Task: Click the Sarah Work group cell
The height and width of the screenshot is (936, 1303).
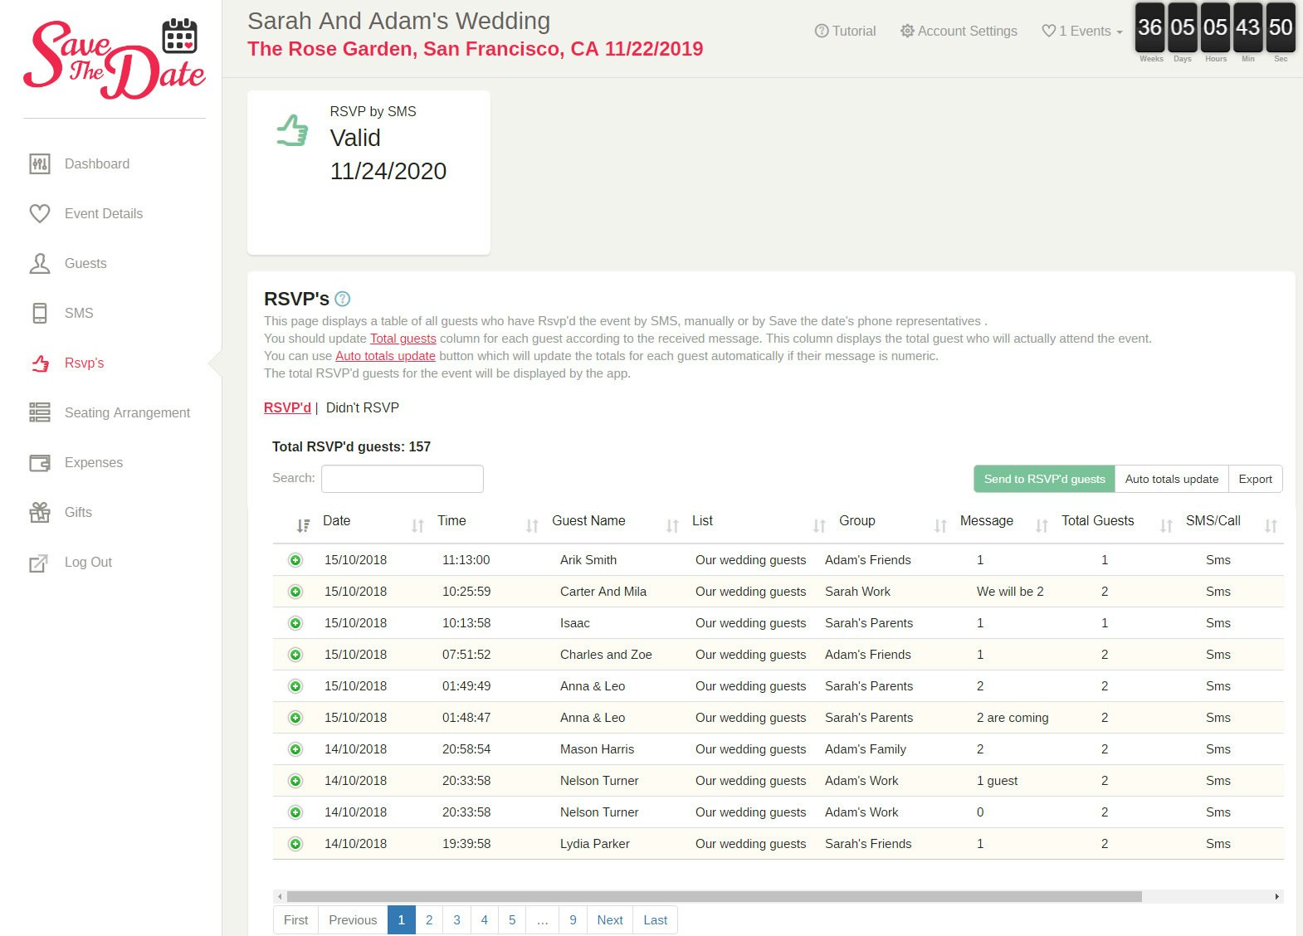Action: [857, 592]
